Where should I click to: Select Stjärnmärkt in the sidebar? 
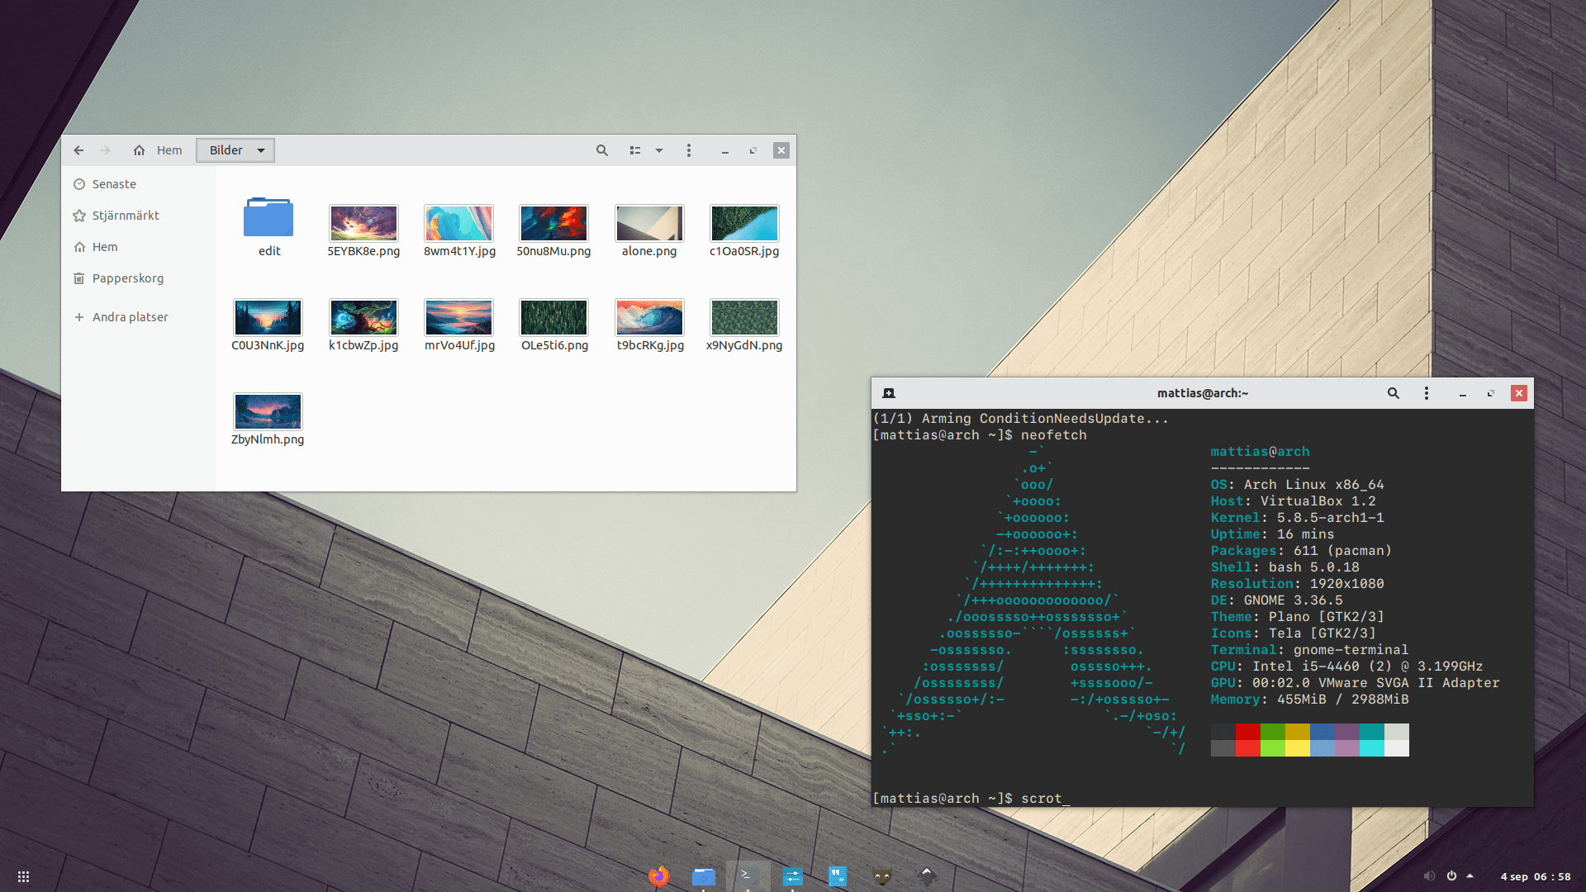pyautogui.click(x=126, y=216)
